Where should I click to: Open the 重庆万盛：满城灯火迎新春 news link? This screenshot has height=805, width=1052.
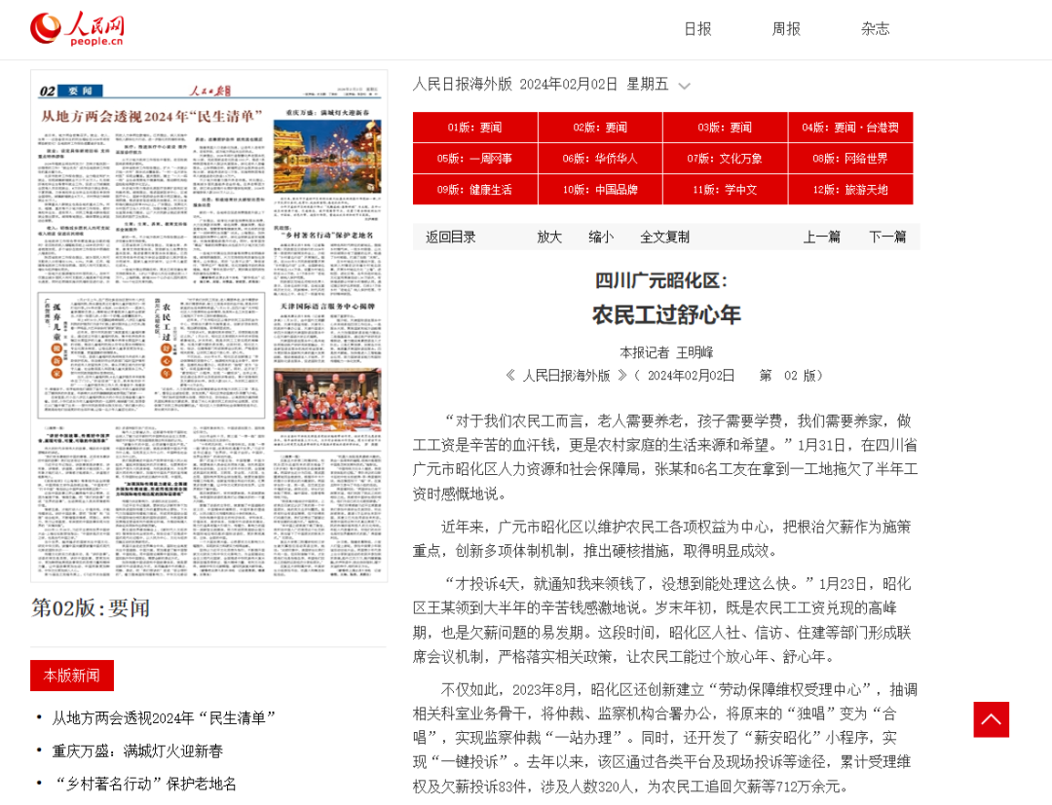137,750
